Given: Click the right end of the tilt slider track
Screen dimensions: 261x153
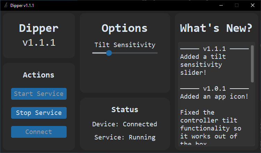Looking at the screenshot, I should click(156, 53).
